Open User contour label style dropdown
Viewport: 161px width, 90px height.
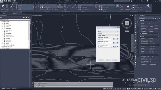coord(105,47)
